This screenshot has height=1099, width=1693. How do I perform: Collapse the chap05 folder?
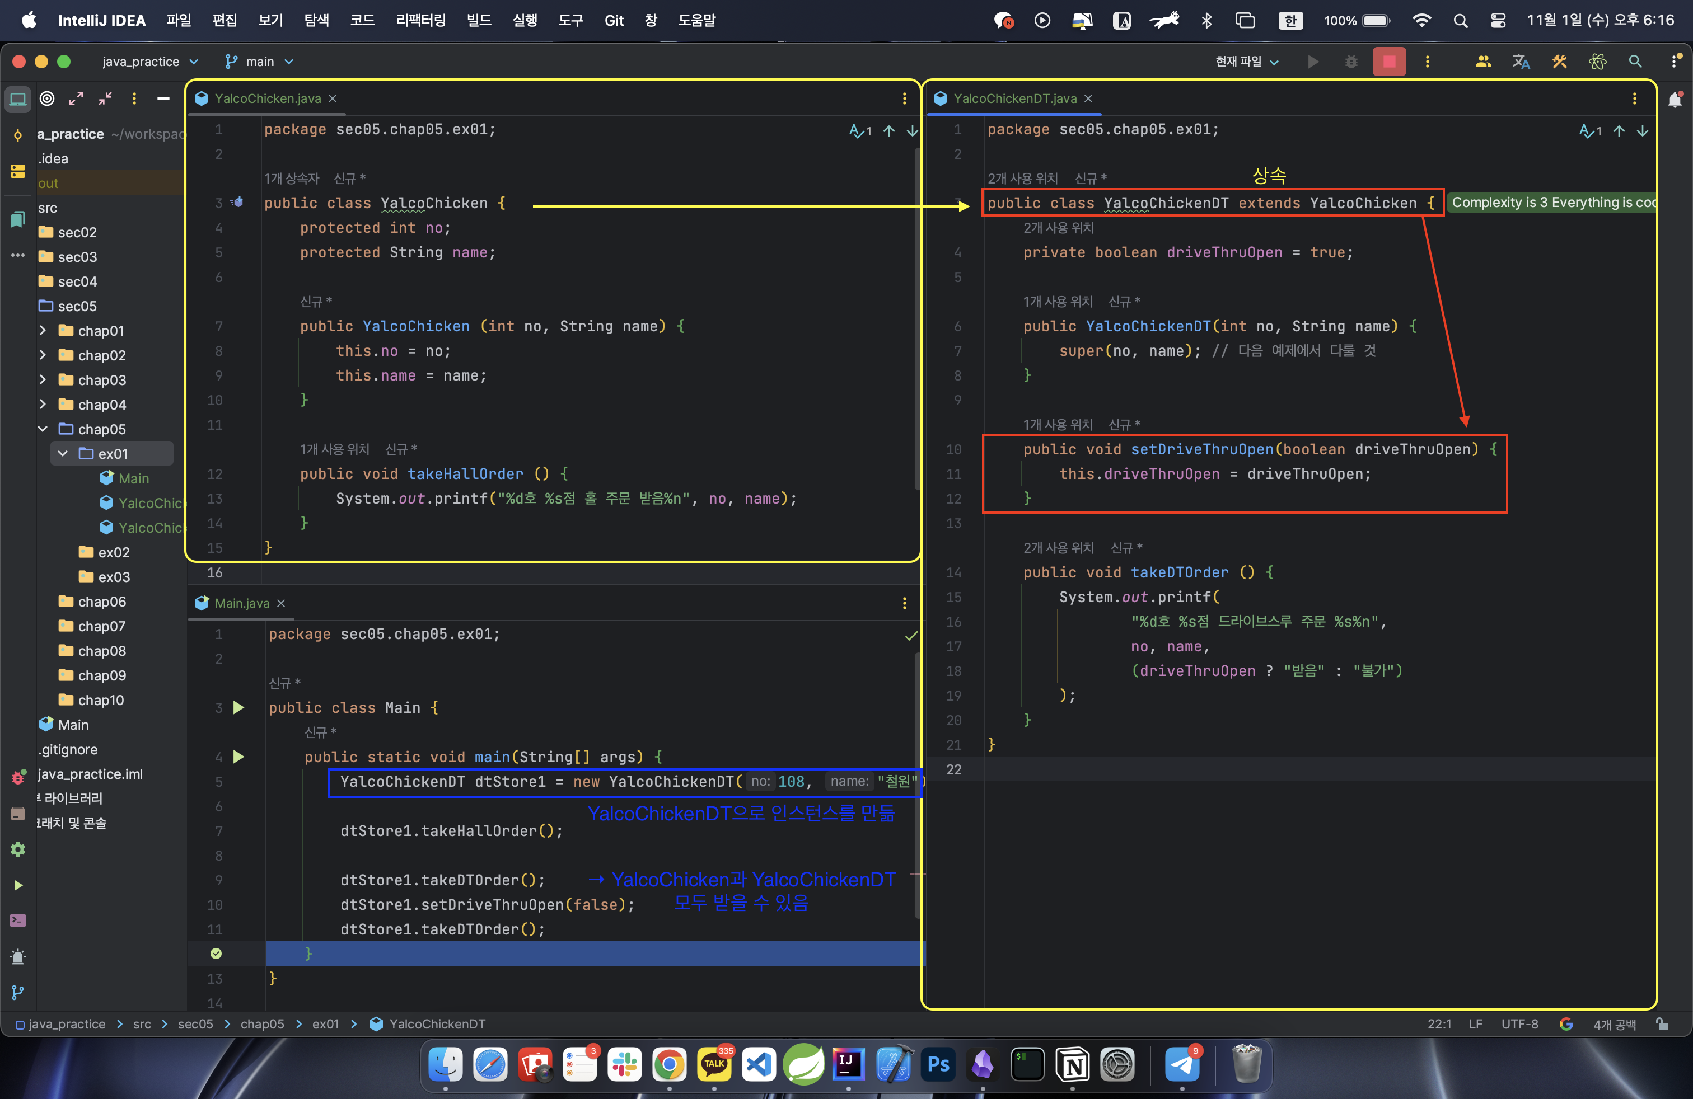click(43, 429)
